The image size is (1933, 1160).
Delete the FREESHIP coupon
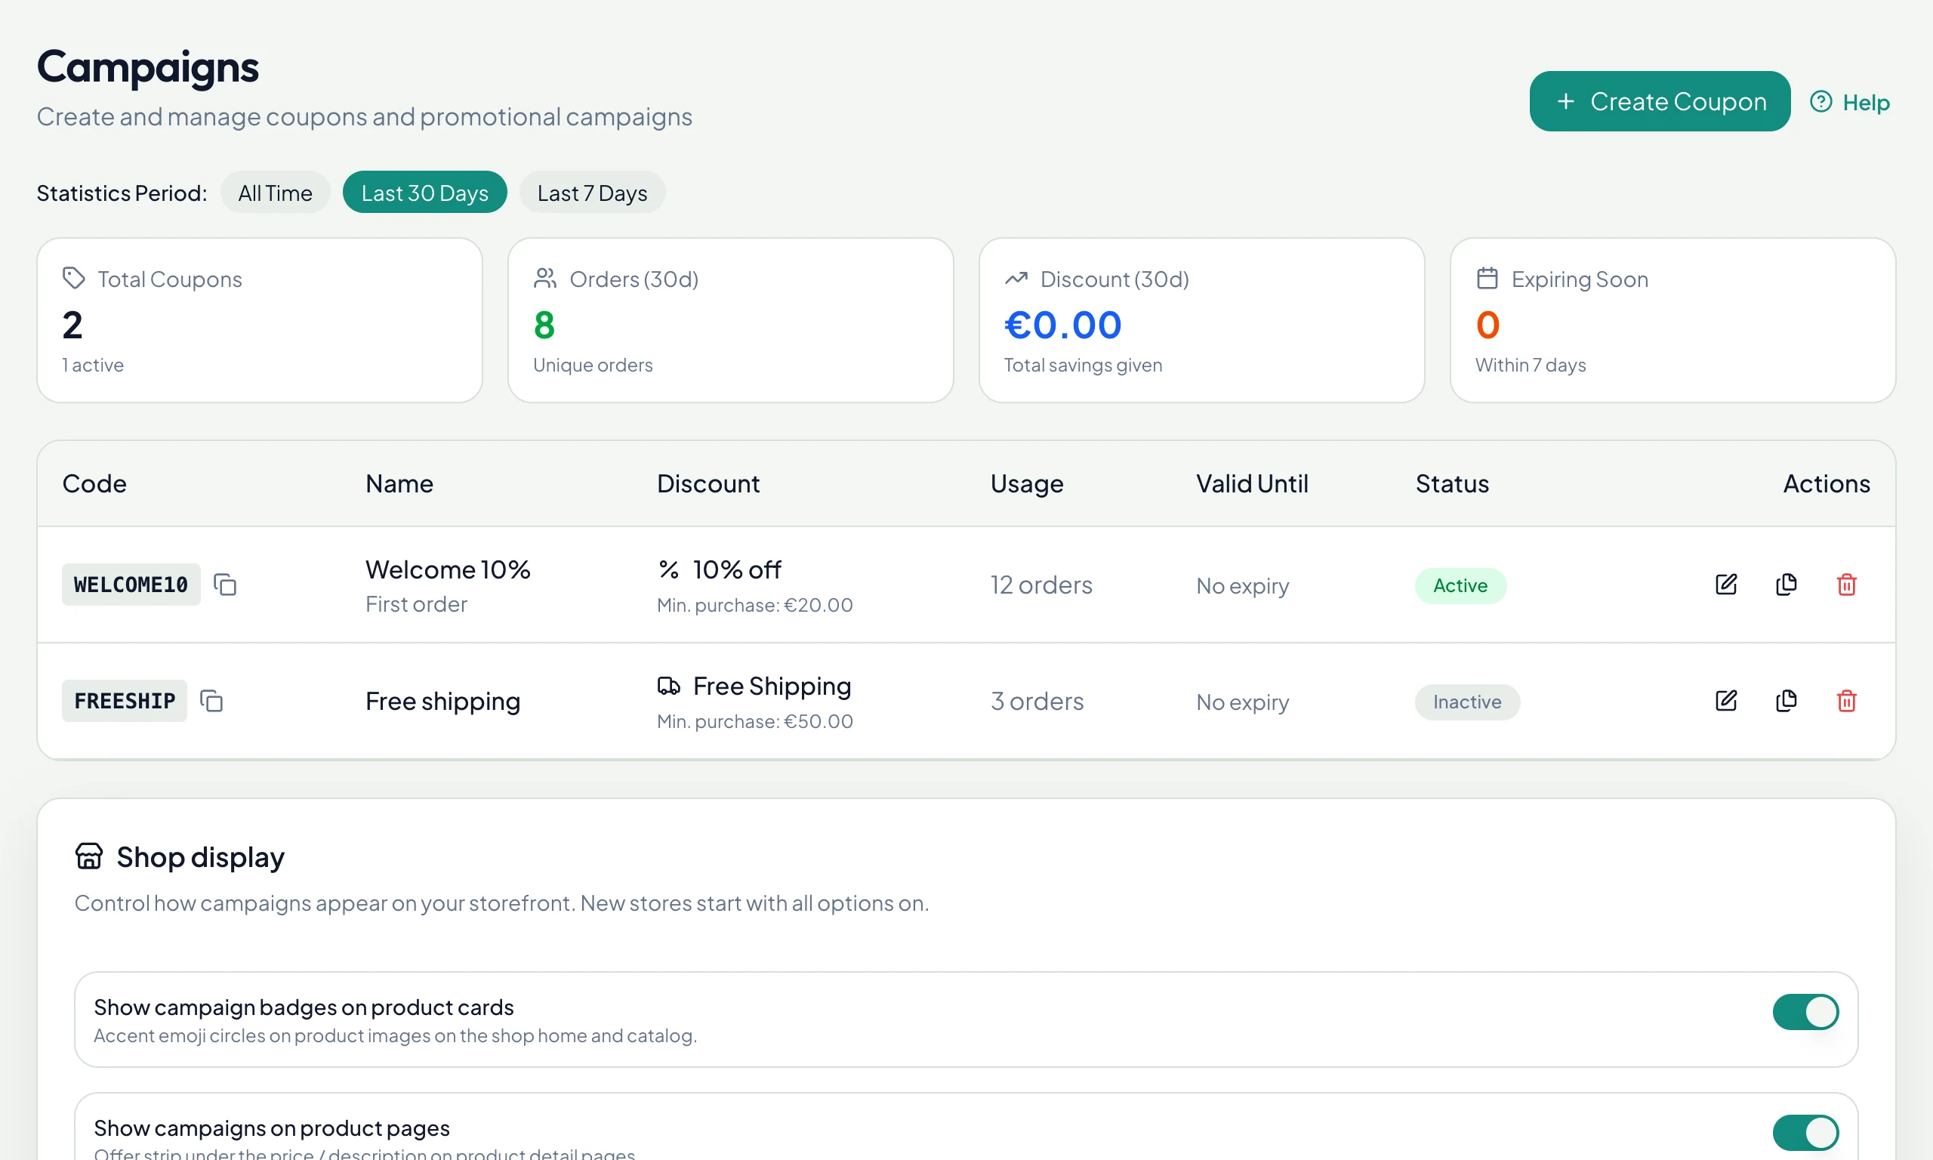click(1846, 701)
